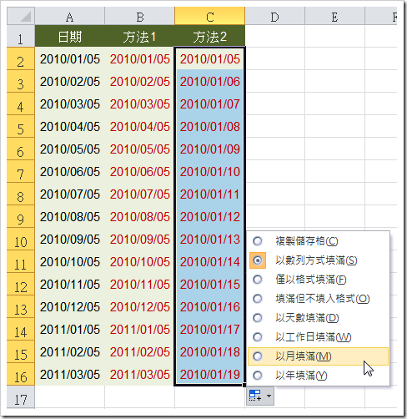This screenshot has width=407, height=419.
Task: Select 以天數填滿(D) radio option
Action: click(258, 318)
